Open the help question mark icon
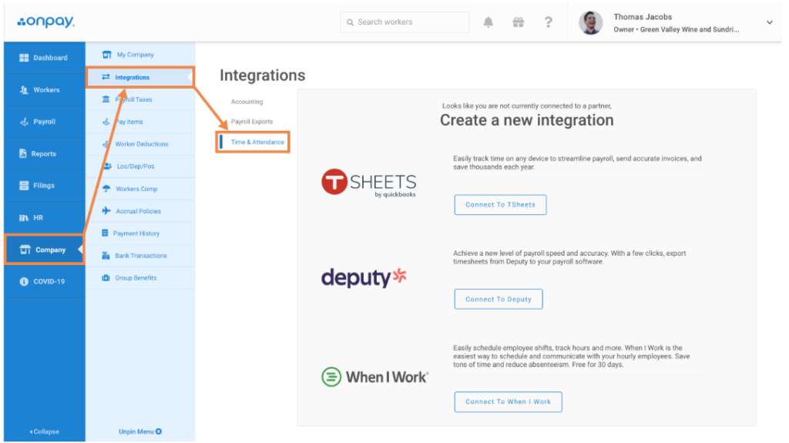The width and height of the screenshot is (789, 443). click(x=548, y=22)
